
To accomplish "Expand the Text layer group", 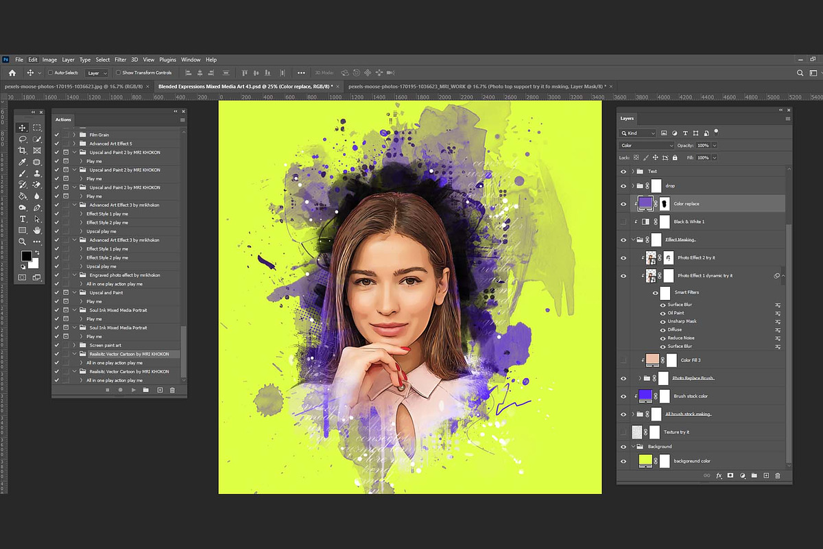I will tap(632, 172).
